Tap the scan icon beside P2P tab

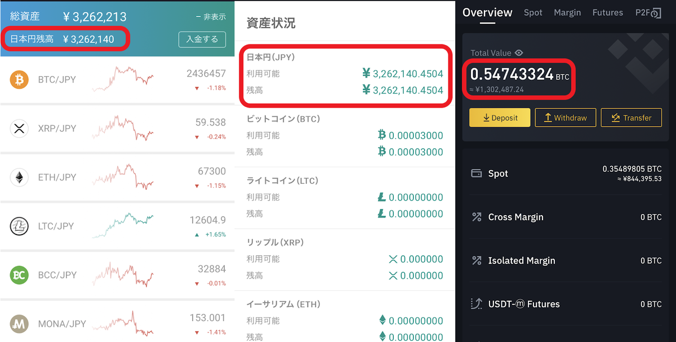(x=656, y=14)
